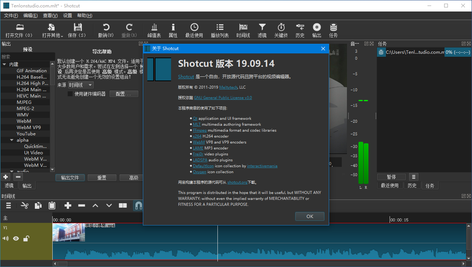Open the jobs stack icon in toolbar

[x=333, y=27]
